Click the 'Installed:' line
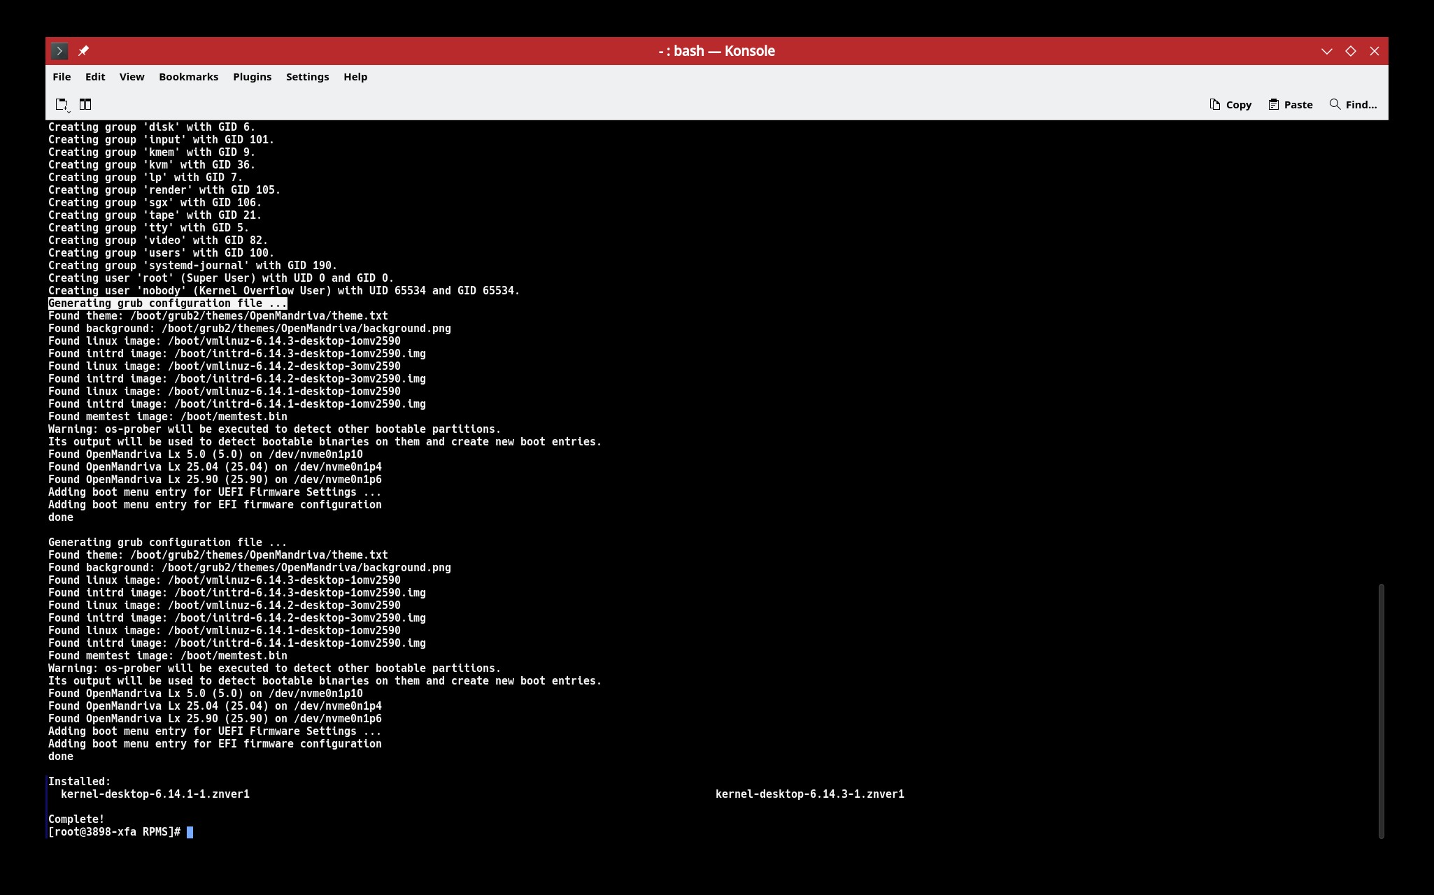Viewport: 1434px width, 895px height. click(79, 782)
